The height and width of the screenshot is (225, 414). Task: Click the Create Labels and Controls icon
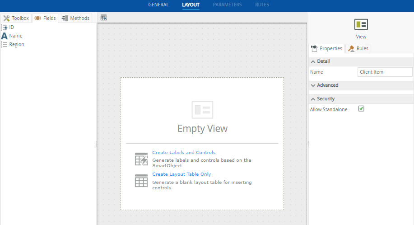[141, 159]
